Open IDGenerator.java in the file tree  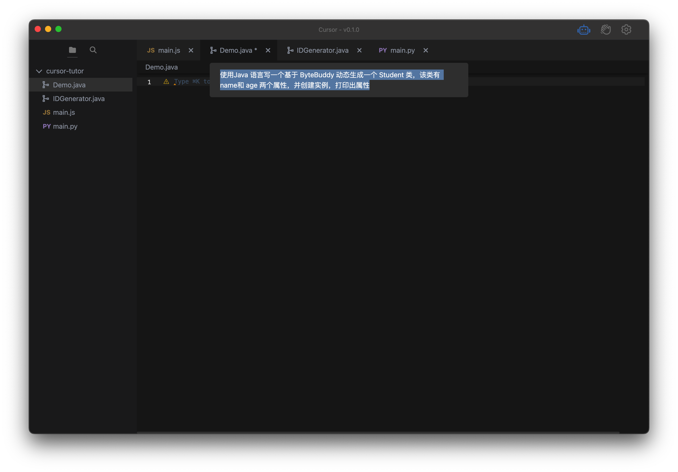(x=79, y=98)
